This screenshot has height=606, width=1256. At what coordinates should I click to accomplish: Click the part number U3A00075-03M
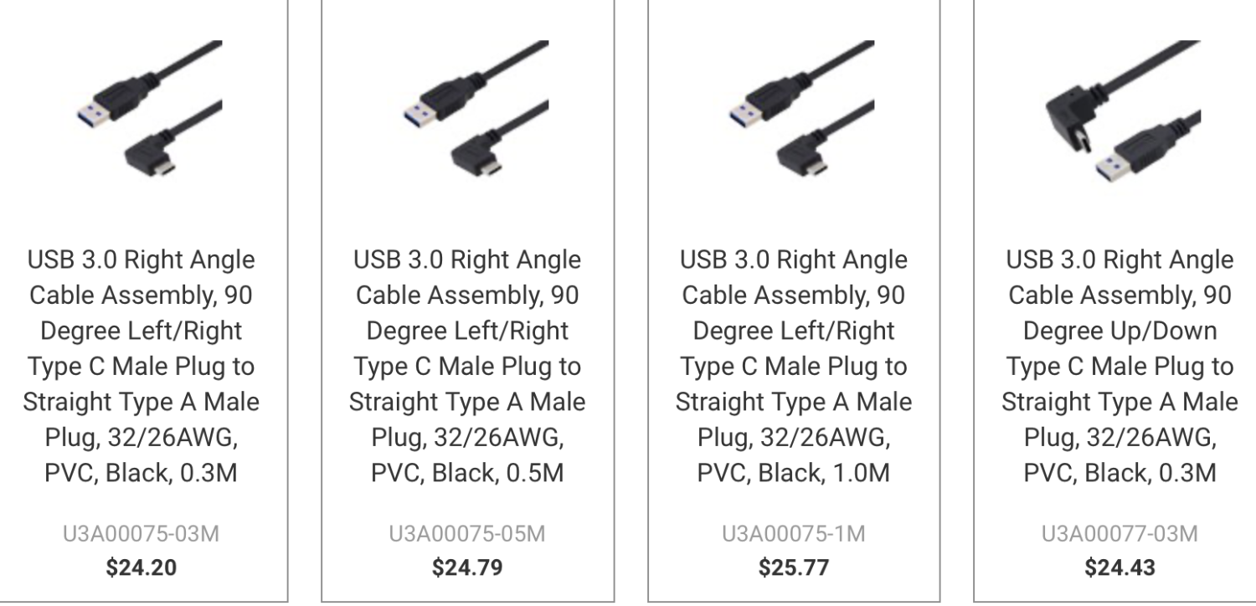click(x=141, y=534)
